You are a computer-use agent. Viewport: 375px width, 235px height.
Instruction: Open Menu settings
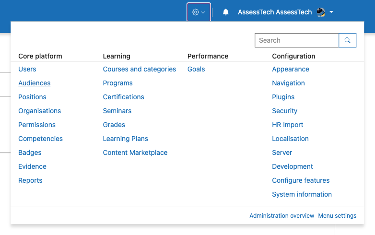point(337,216)
